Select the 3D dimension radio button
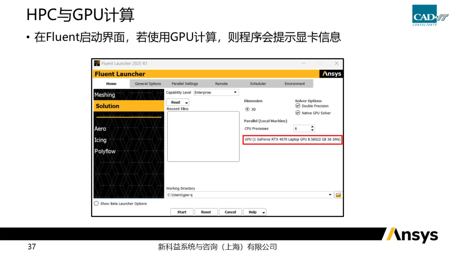Image resolution: width=452 pixels, height=254 pixels. click(x=247, y=109)
